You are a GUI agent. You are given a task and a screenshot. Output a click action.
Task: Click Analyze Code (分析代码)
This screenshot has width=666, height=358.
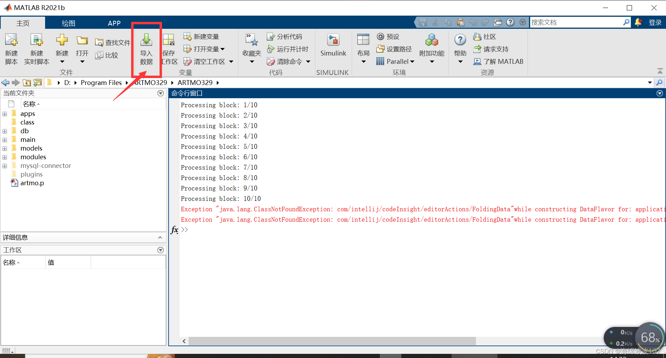click(x=284, y=36)
